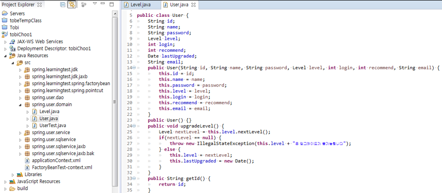
Task: Close the User.java editor tab
Action: coord(194,5)
